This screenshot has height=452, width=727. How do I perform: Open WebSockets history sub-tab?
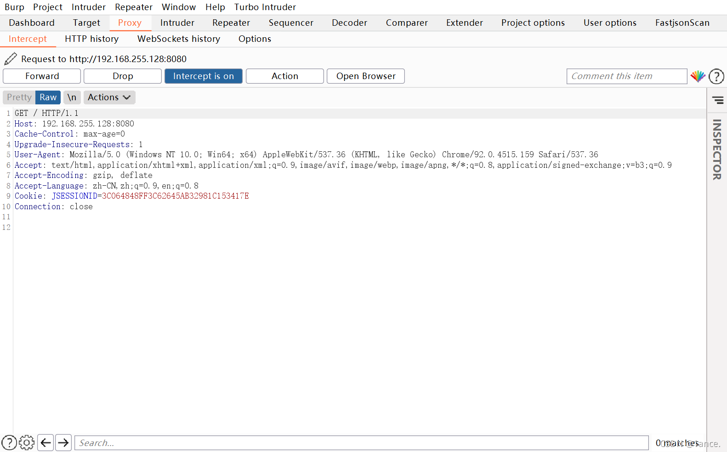179,39
